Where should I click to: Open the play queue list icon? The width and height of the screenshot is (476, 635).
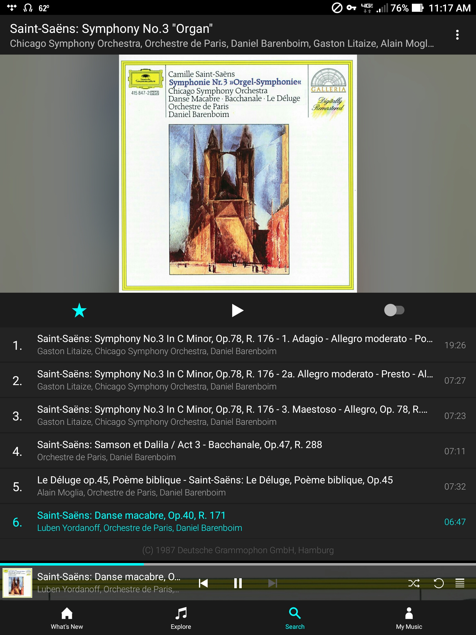tap(460, 583)
